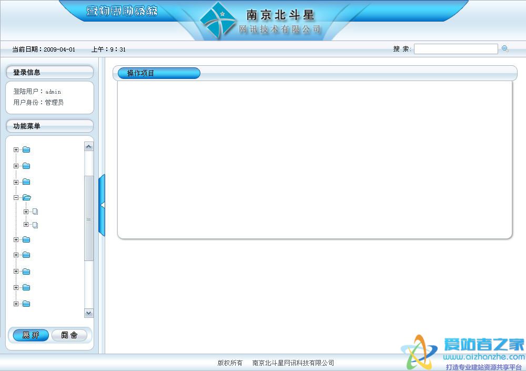Click the bottom folder icon in menu tree

26,304
